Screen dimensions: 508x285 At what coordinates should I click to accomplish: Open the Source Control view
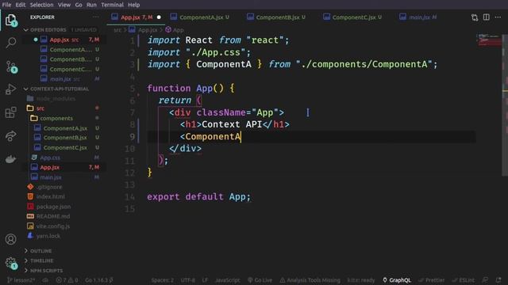pyautogui.click(x=11, y=66)
